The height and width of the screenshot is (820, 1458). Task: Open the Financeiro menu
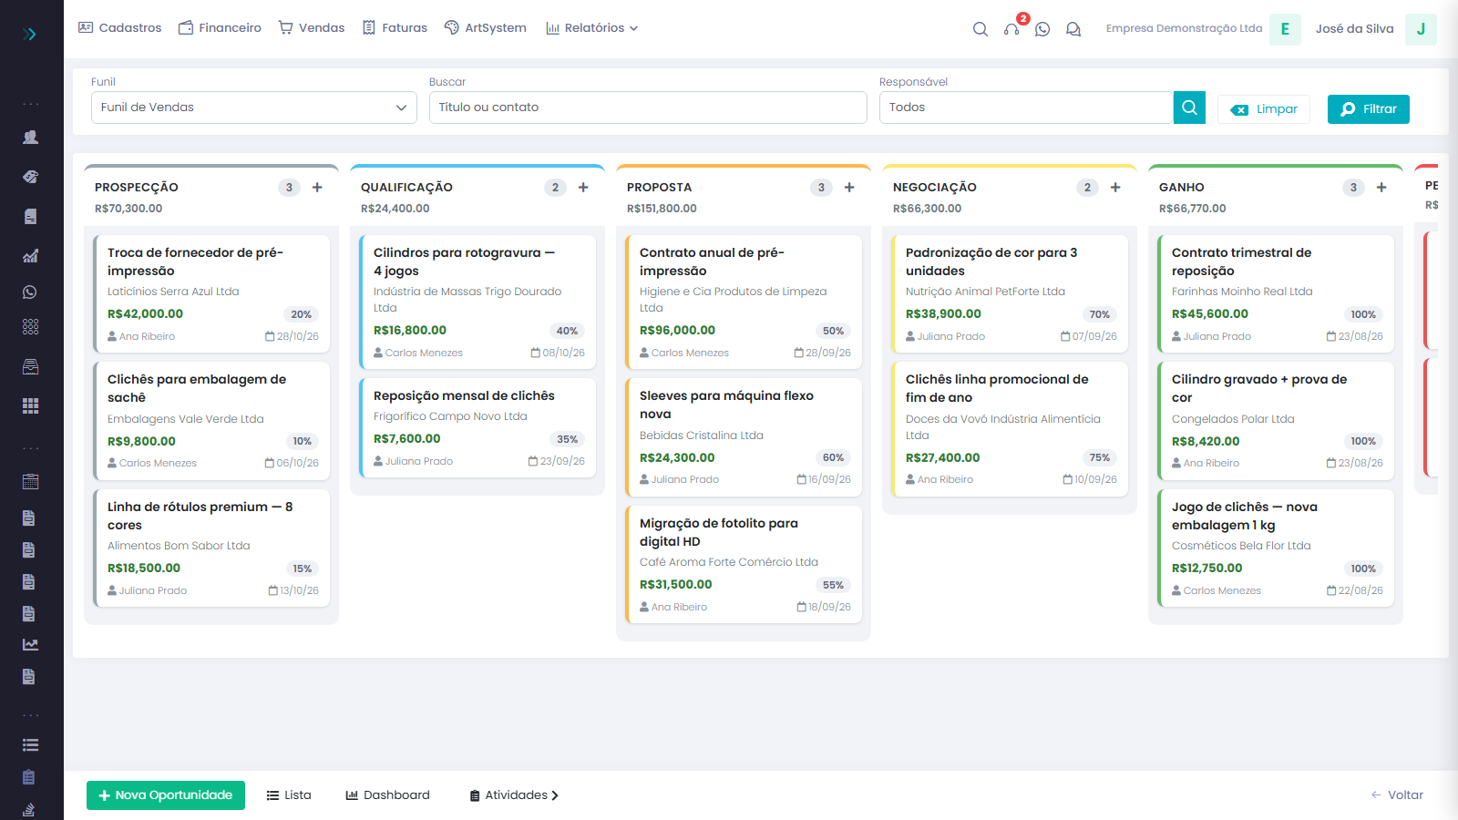220,28
